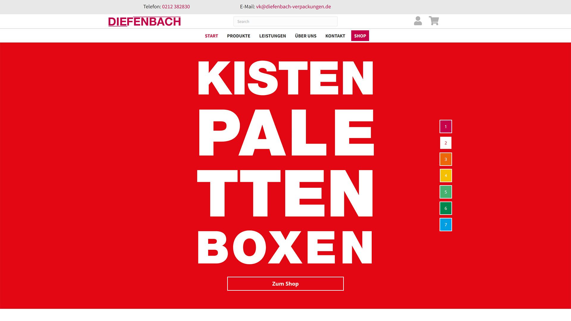Image resolution: width=571 pixels, height=321 pixels.
Task: Open the START menu item
Action: point(211,36)
